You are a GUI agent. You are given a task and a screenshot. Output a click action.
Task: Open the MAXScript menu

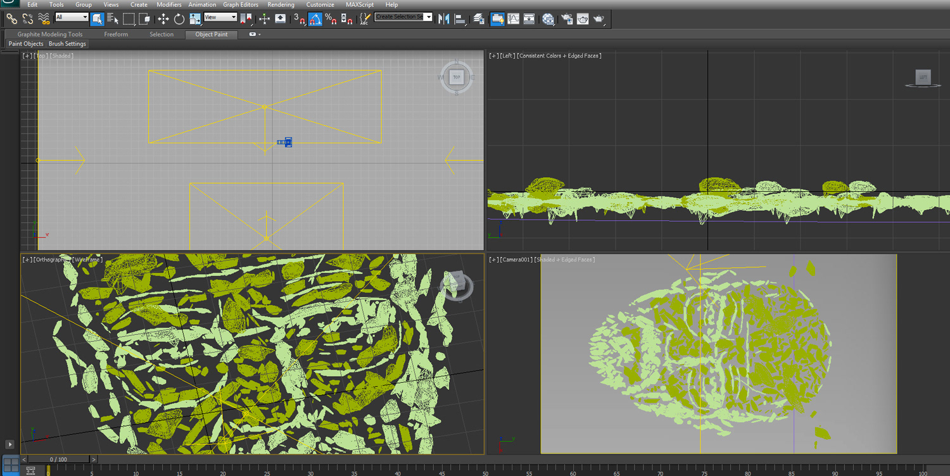tap(360, 4)
